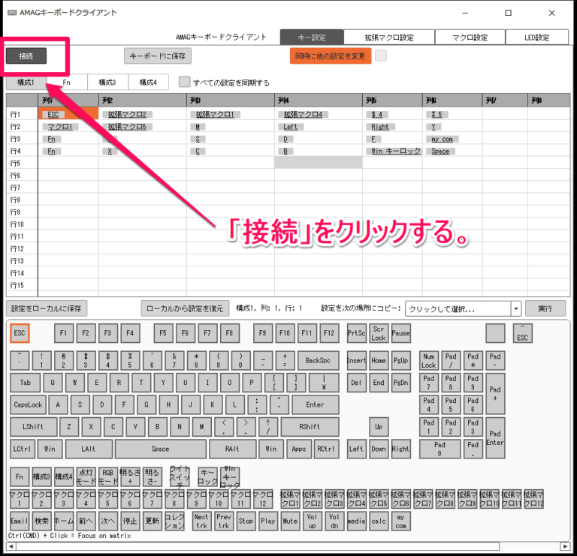The height and width of the screenshot is (556, 577).
Task: Click LCtrl key
Action: [23, 449]
